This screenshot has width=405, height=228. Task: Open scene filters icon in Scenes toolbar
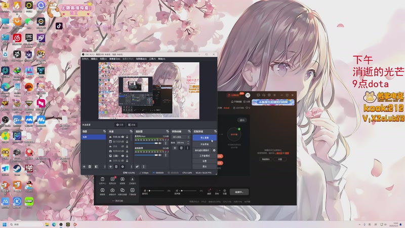pyautogui.click(x=96, y=167)
